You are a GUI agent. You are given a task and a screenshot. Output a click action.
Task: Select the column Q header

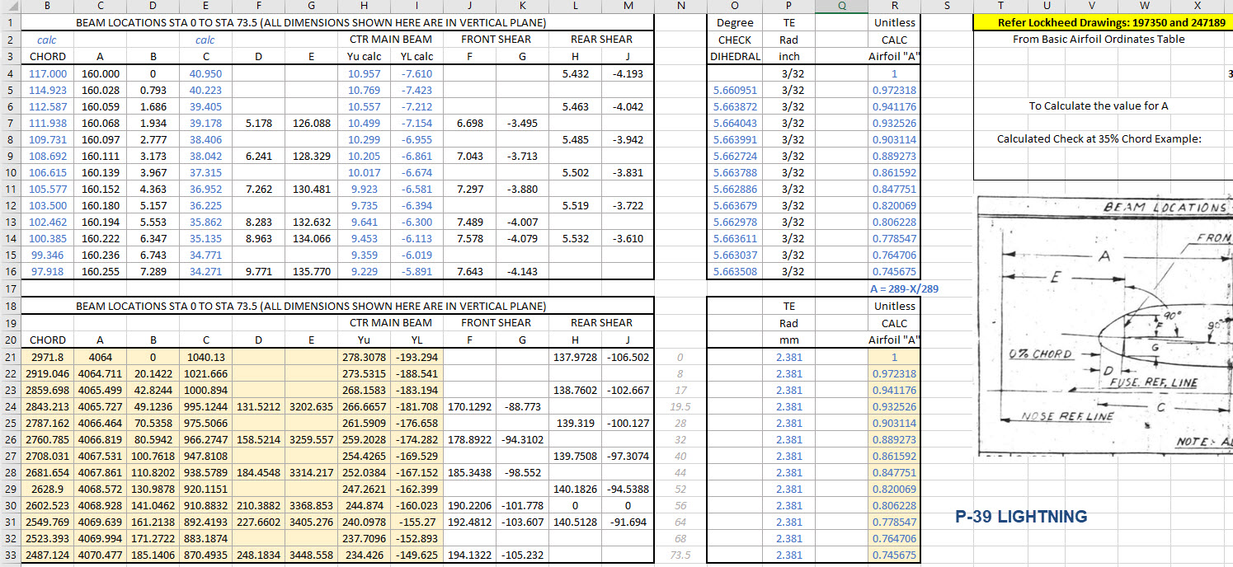pyautogui.click(x=841, y=7)
